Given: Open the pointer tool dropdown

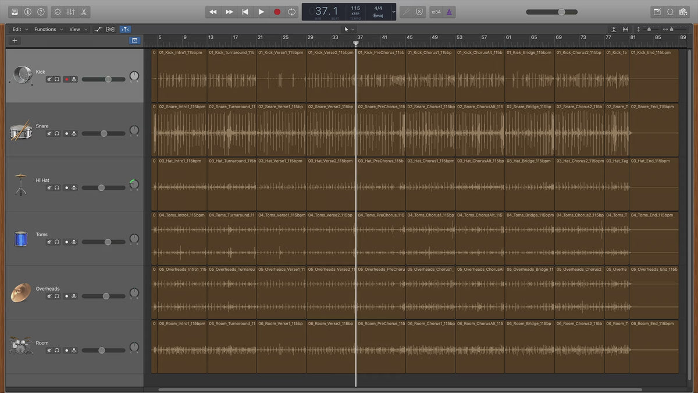Looking at the screenshot, I should 349,29.
